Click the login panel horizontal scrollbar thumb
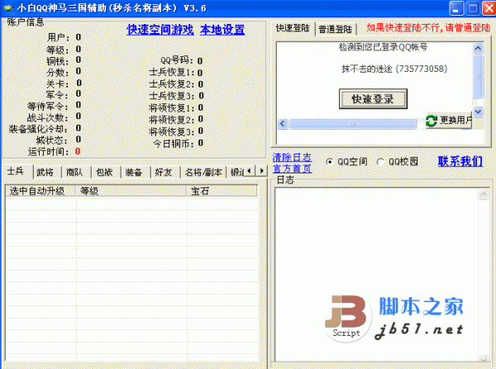Viewport: 496px width, 369px height. [x=353, y=124]
